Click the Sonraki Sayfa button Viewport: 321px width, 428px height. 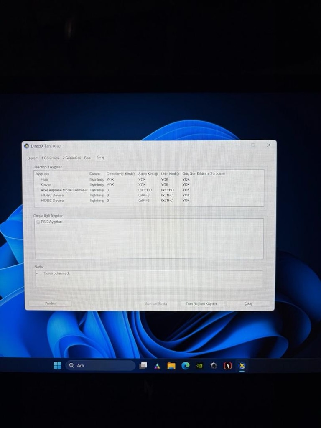pos(156,303)
